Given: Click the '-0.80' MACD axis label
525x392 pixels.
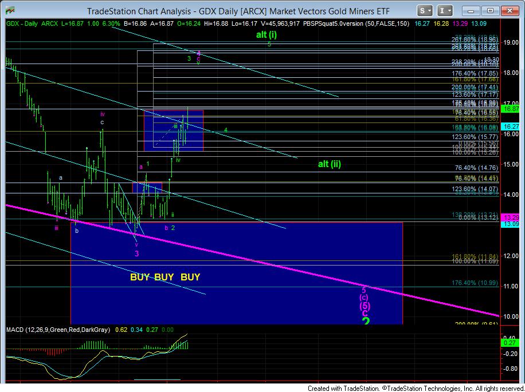Looking at the screenshot, I should [510, 369].
